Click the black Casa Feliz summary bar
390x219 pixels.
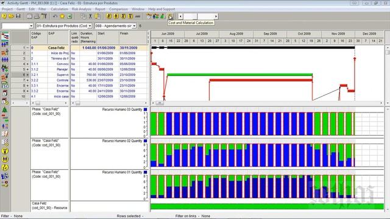pyautogui.click(x=253, y=47)
